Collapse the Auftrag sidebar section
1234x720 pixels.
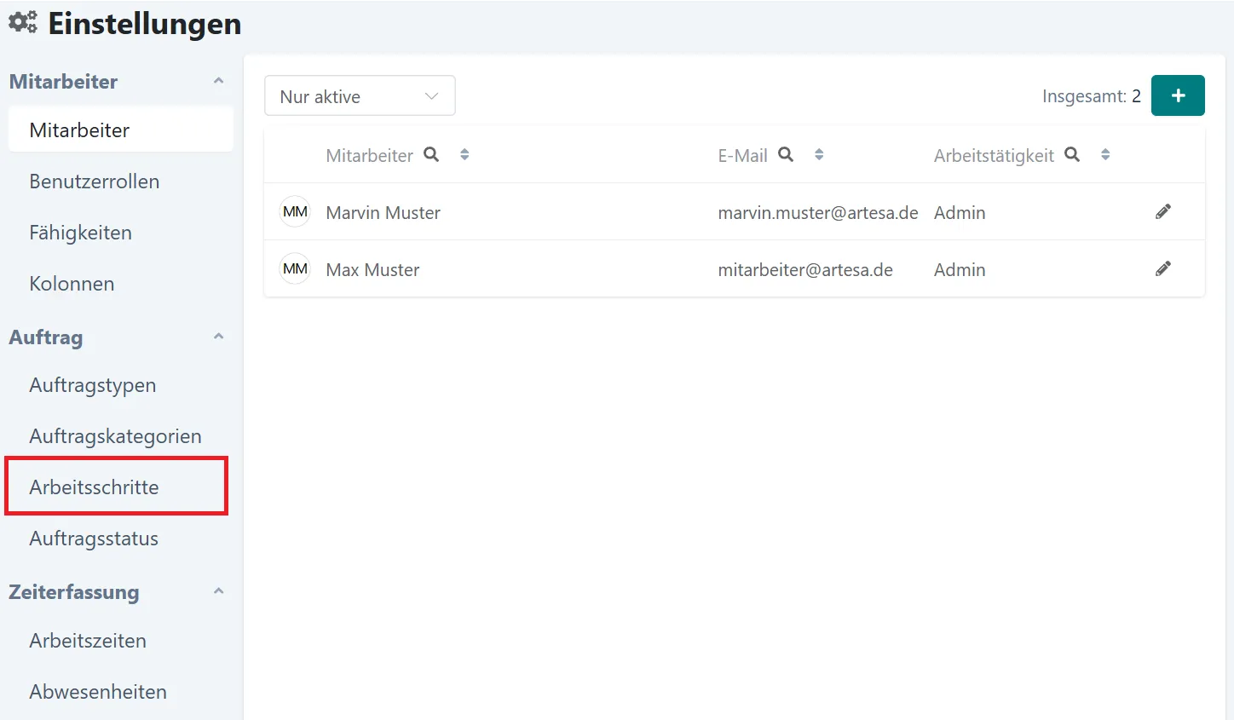click(218, 337)
